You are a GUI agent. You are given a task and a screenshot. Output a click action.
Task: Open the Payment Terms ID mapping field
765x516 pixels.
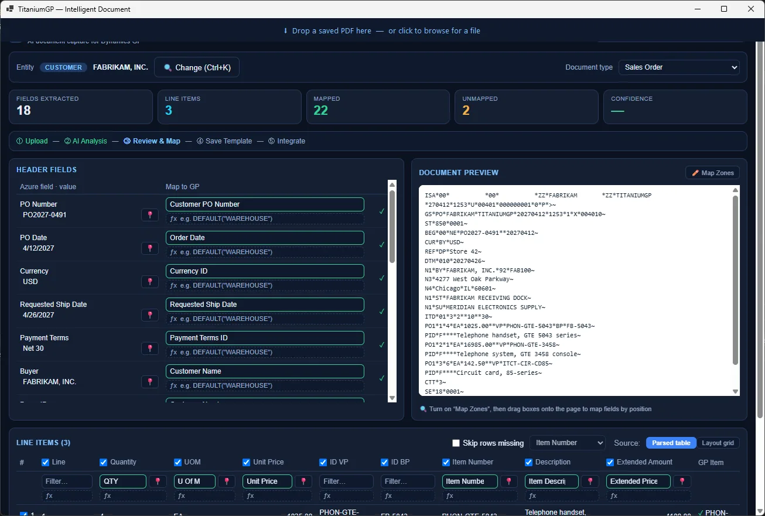tap(265, 338)
